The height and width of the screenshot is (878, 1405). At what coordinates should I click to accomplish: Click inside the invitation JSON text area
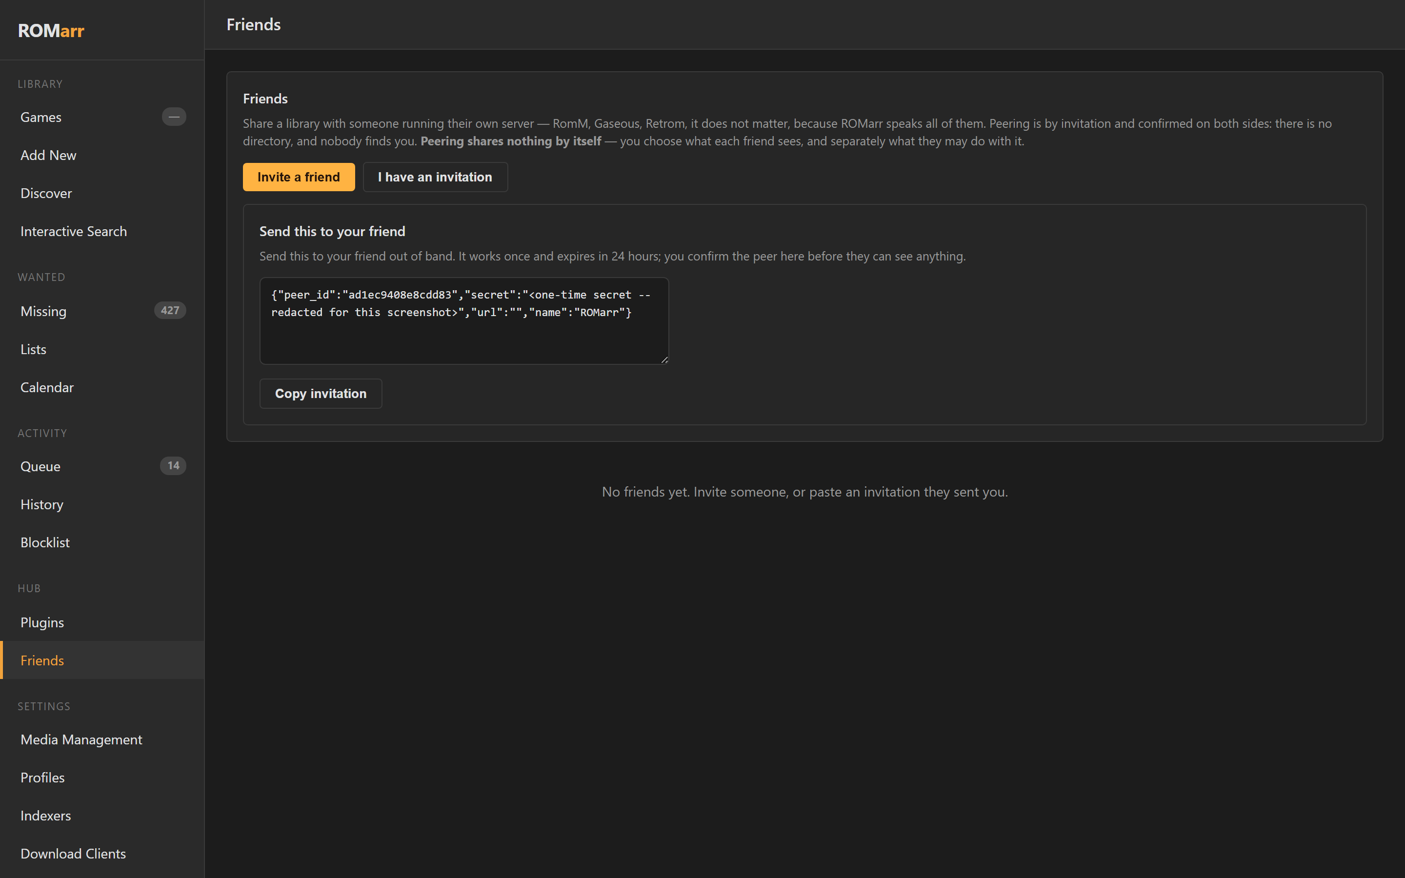pyautogui.click(x=464, y=321)
